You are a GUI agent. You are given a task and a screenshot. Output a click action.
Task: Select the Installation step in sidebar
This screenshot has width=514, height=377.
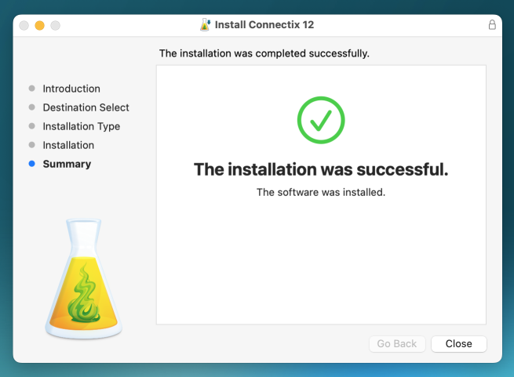pyautogui.click(x=68, y=145)
